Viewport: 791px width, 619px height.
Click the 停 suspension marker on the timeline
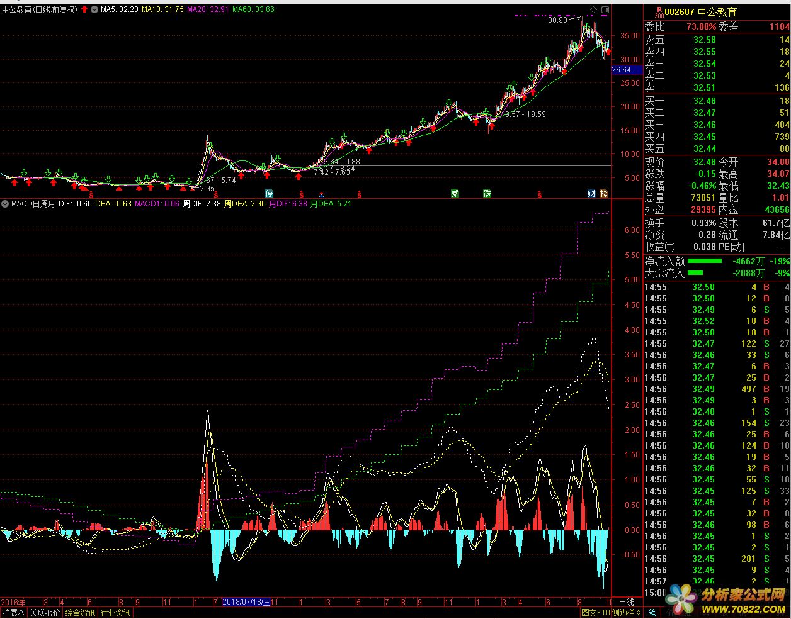pos(270,193)
